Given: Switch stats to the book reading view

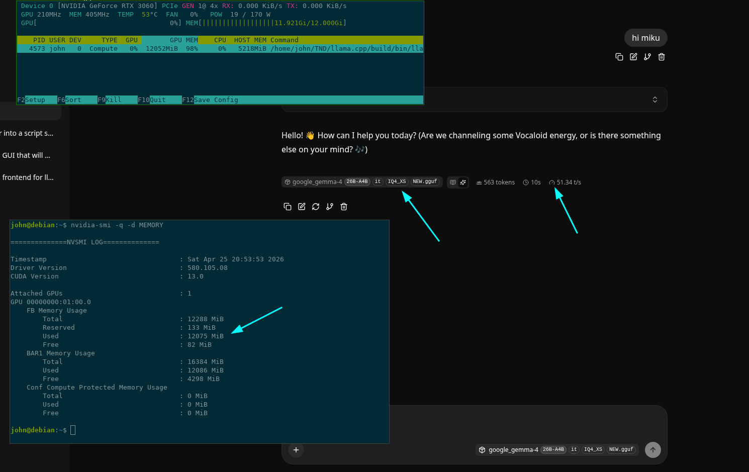Looking at the screenshot, I should coord(453,182).
